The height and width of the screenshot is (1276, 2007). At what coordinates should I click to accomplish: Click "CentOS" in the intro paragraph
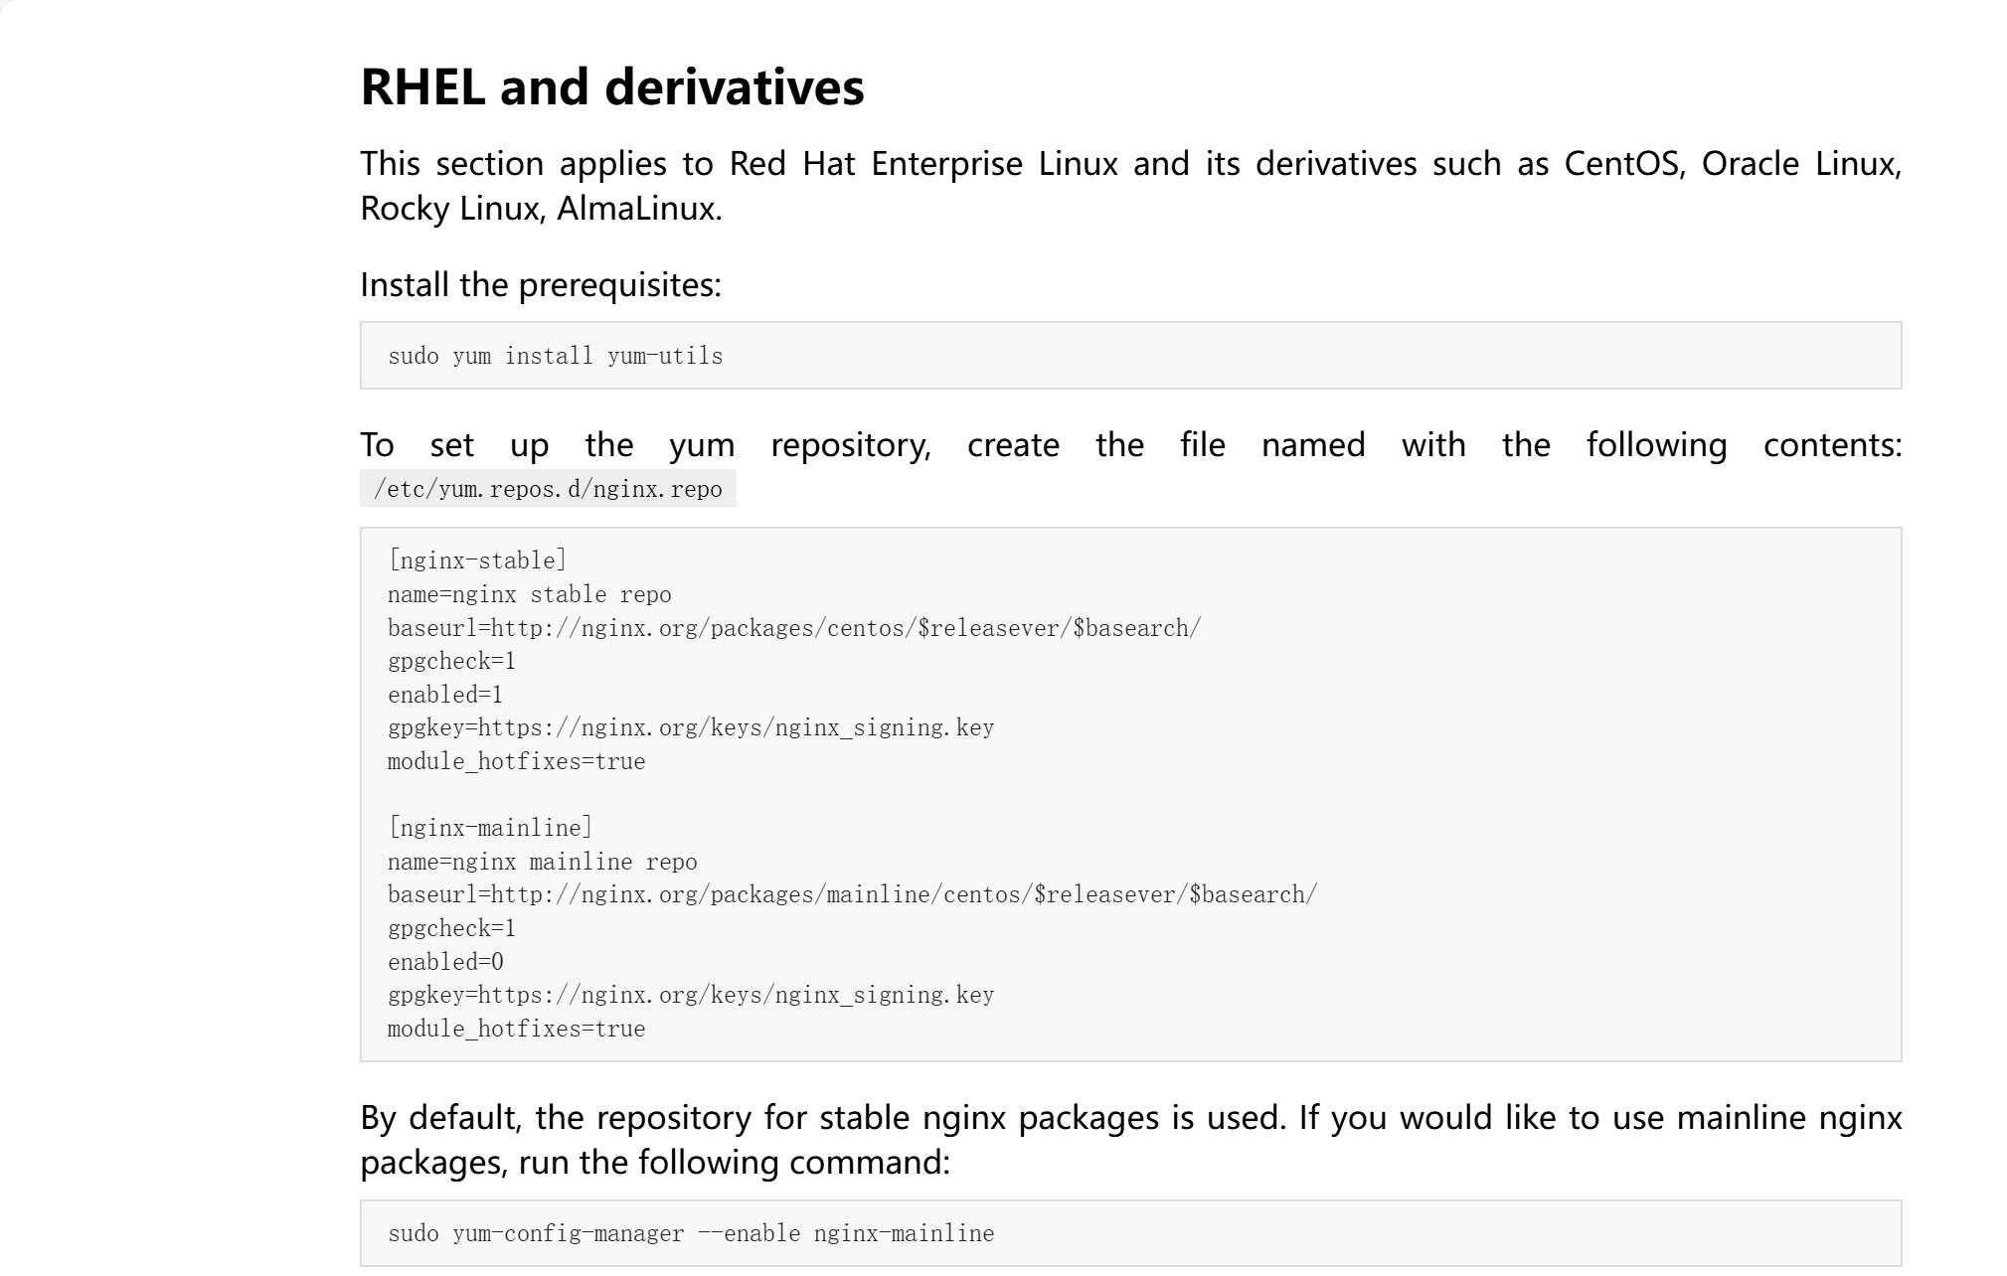(x=1623, y=164)
